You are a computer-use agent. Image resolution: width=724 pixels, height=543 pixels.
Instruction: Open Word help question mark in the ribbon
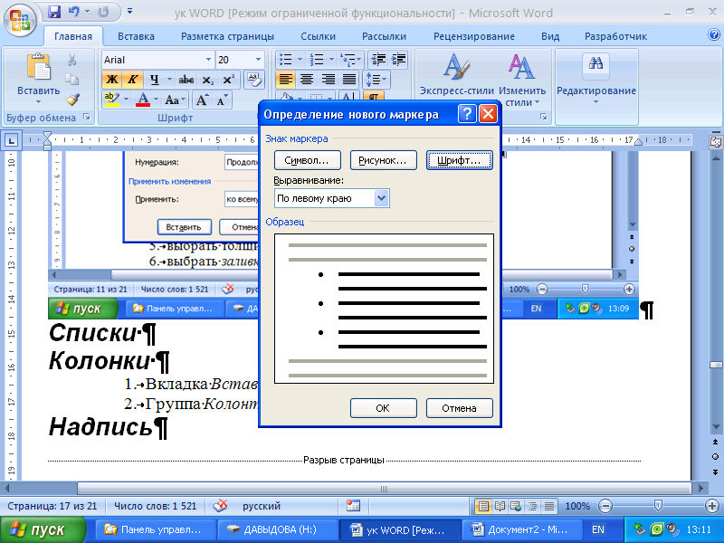coord(713,34)
